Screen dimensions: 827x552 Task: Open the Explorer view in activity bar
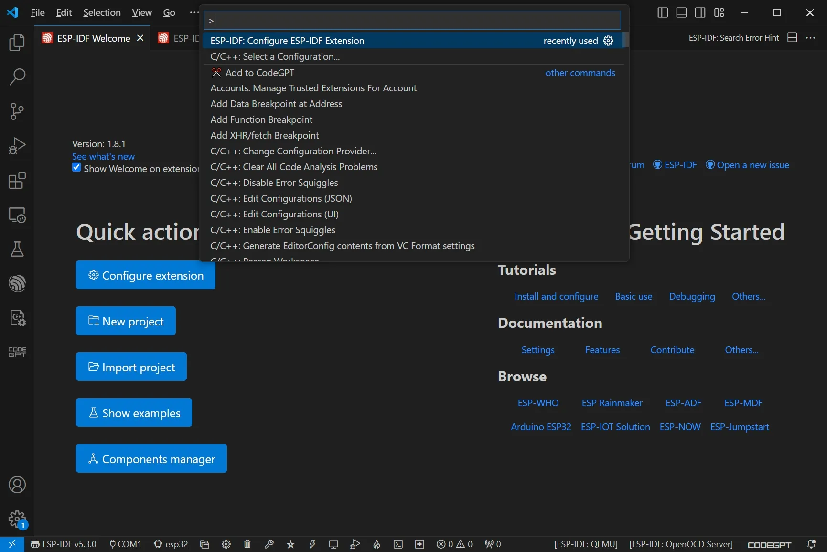[x=17, y=43]
